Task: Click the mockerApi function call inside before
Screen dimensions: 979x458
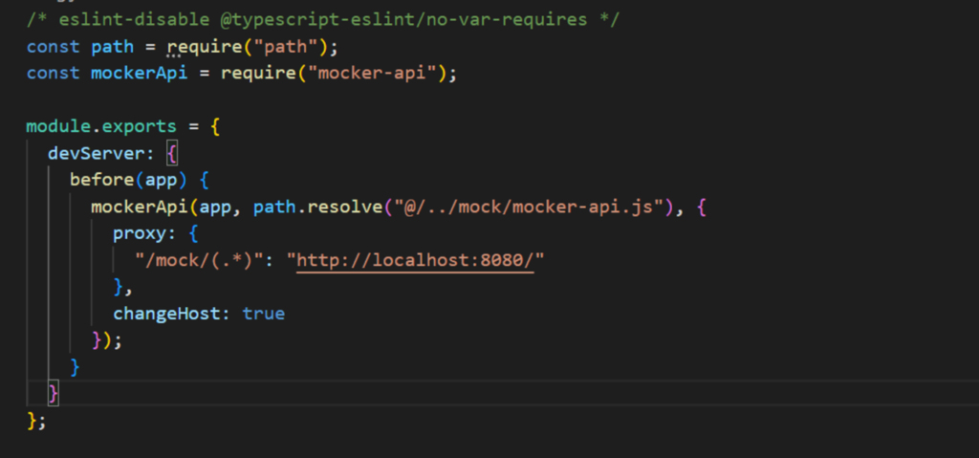Action: point(134,207)
